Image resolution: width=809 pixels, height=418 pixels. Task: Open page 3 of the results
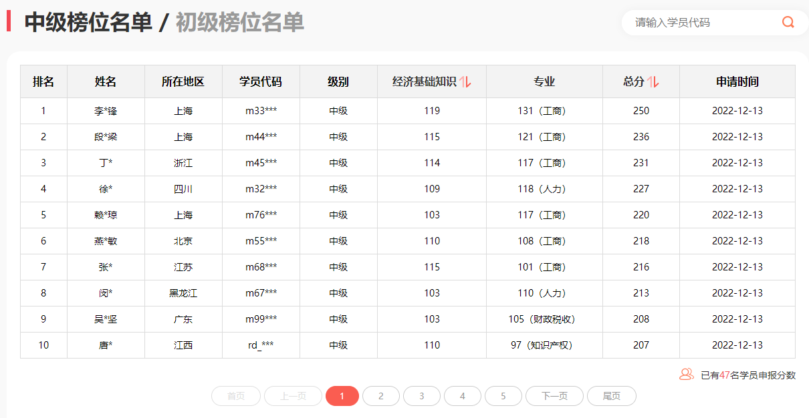click(x=422, y=396)
